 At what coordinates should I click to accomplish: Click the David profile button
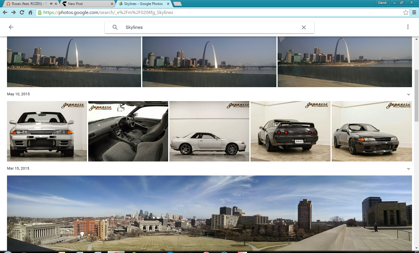(x=382, y=3)
